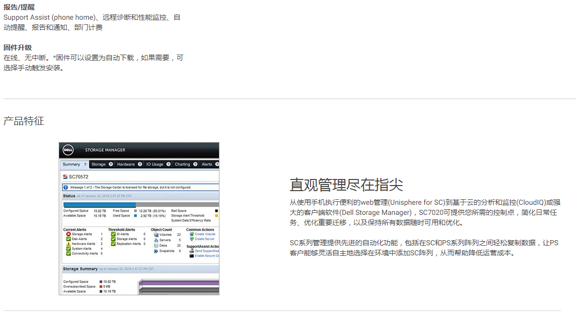Click the Enable Secure Console icon
This screenshot has width=577, height=315.
coord(191,256)
